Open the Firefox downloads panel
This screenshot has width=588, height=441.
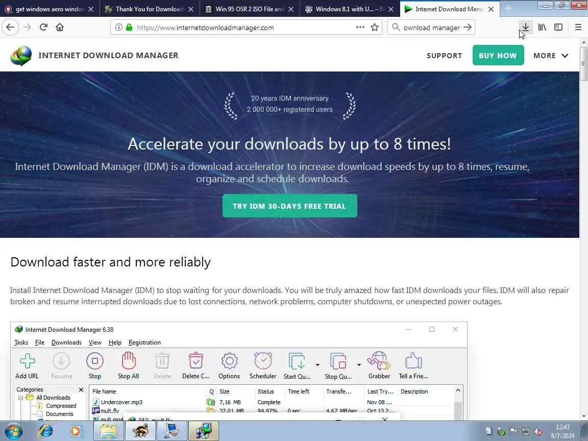tap(526, 27)
